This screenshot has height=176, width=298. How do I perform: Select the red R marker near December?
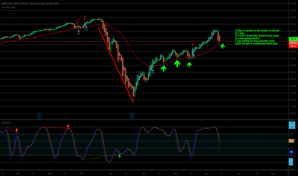click(17, 130)
